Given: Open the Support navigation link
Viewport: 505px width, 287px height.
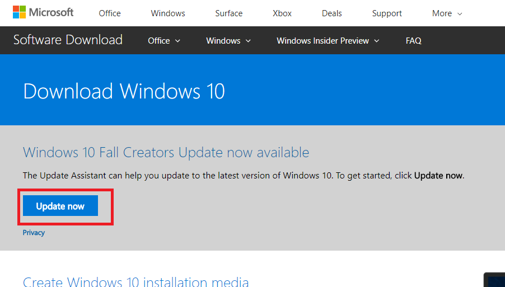Looking at the screenshot, I should [387, 13].
